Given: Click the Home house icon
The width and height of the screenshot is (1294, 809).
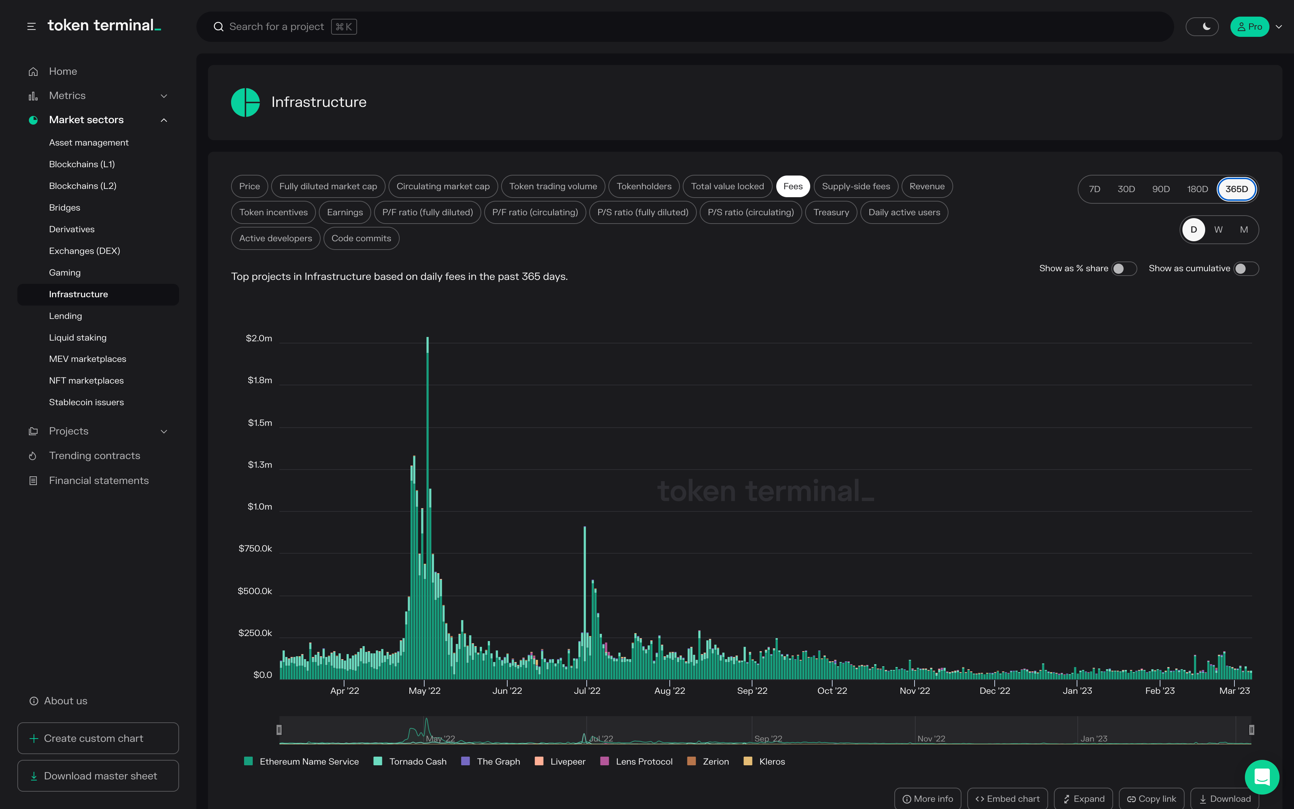Looking at the screenshot, I should (x=33, y=72).
